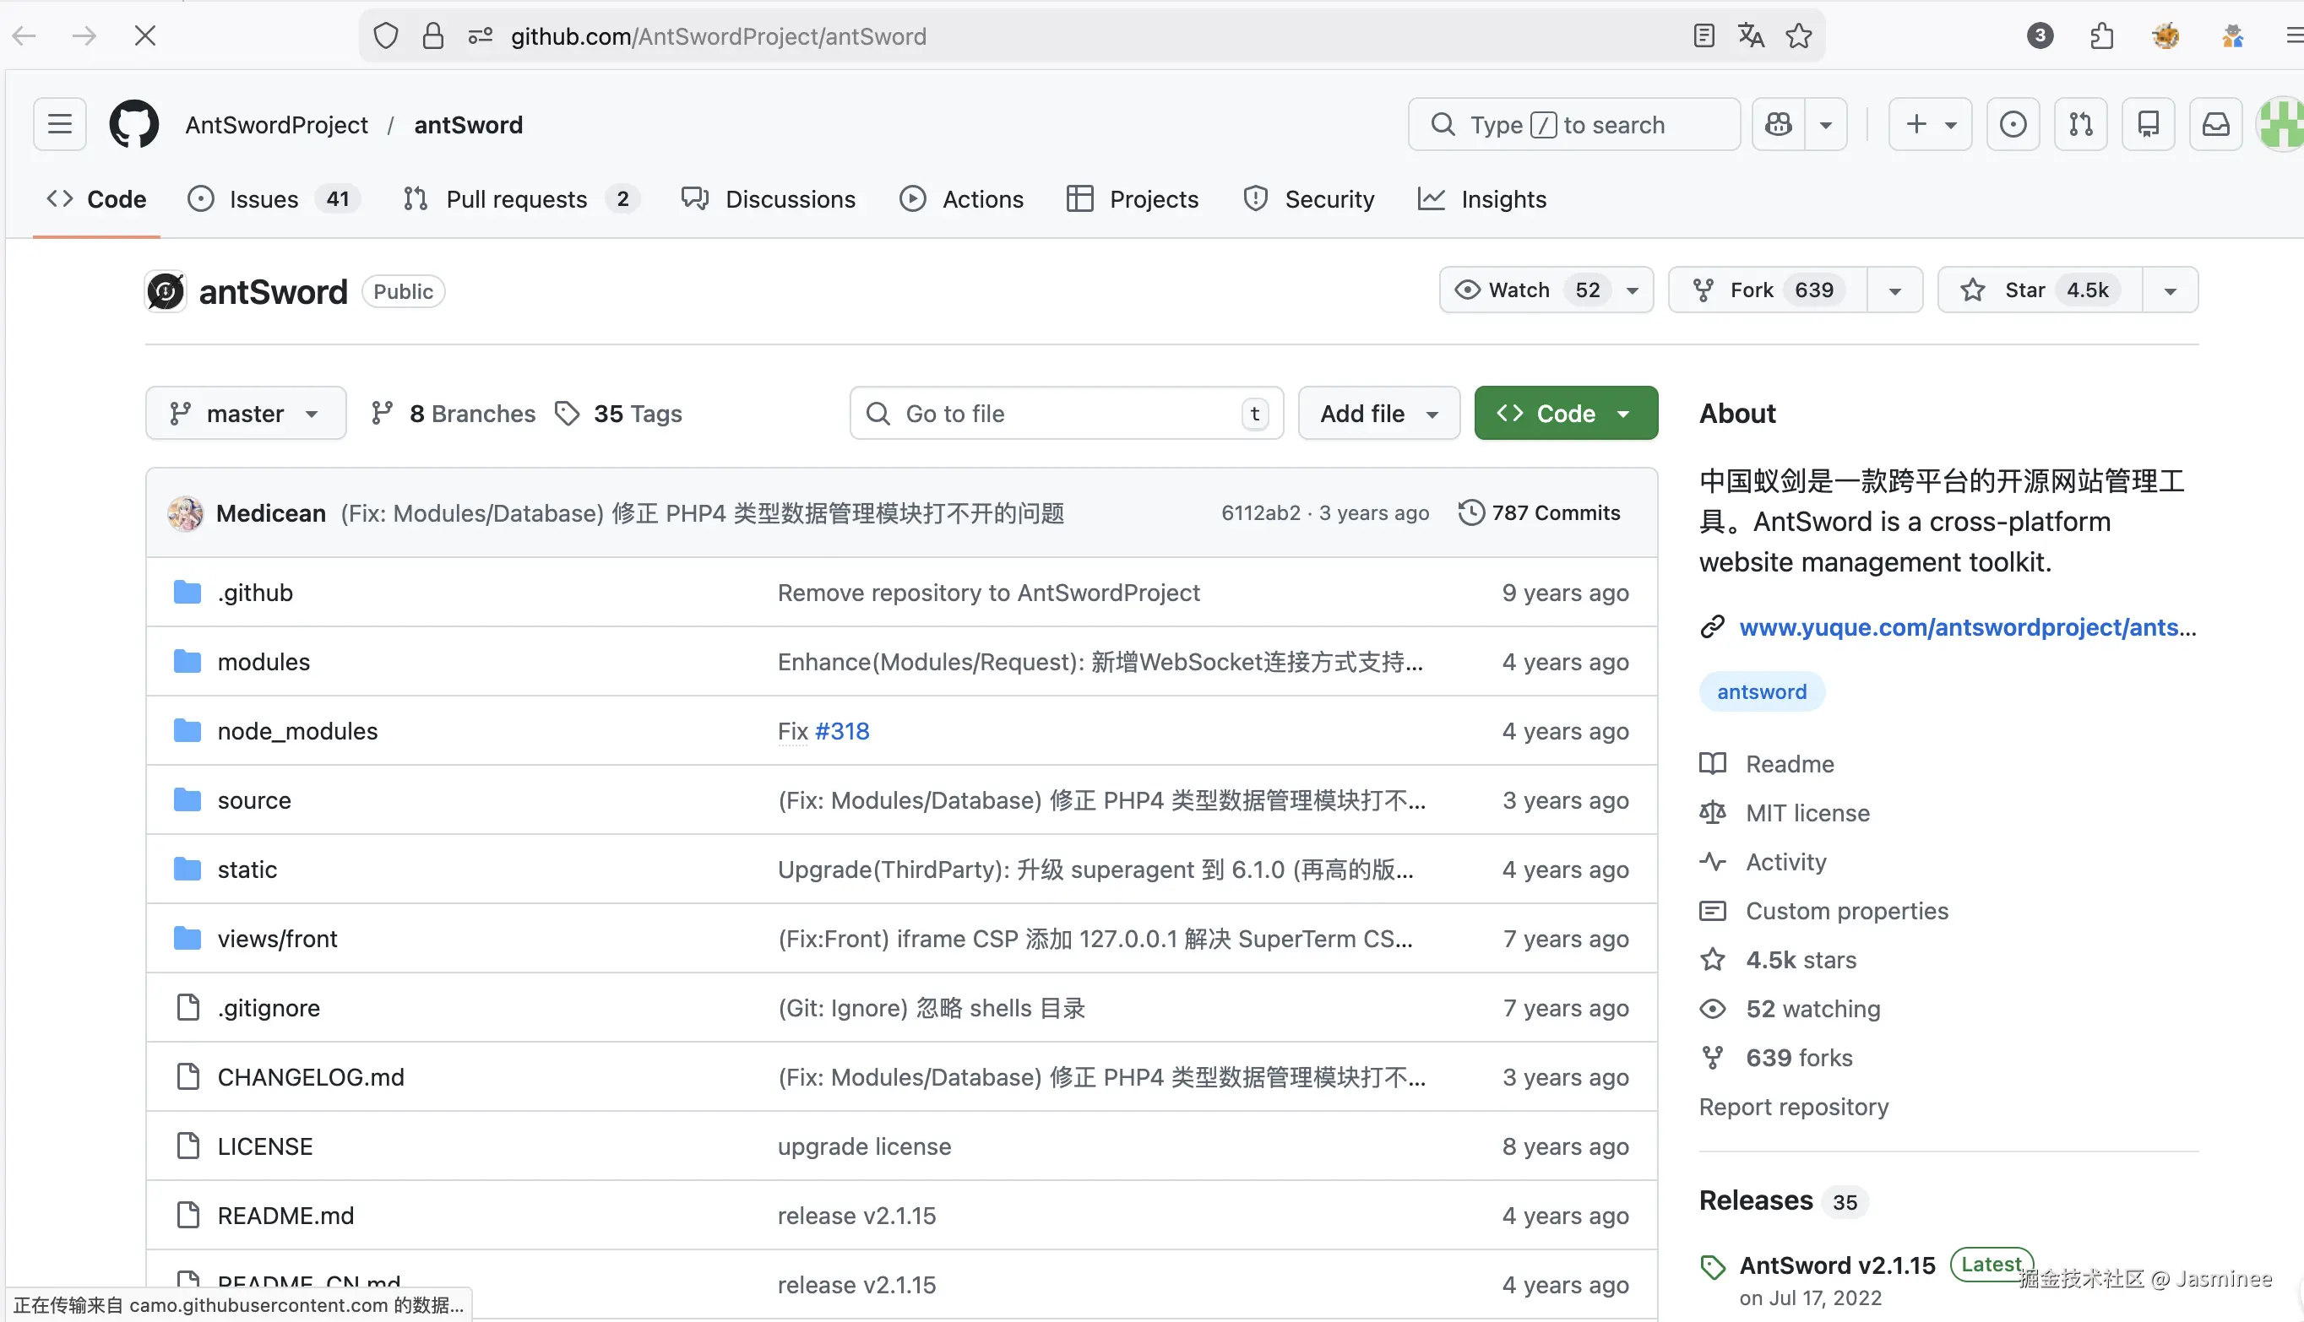Open the Add file dropdown
The image size is (2304, 1322).
1378,414
